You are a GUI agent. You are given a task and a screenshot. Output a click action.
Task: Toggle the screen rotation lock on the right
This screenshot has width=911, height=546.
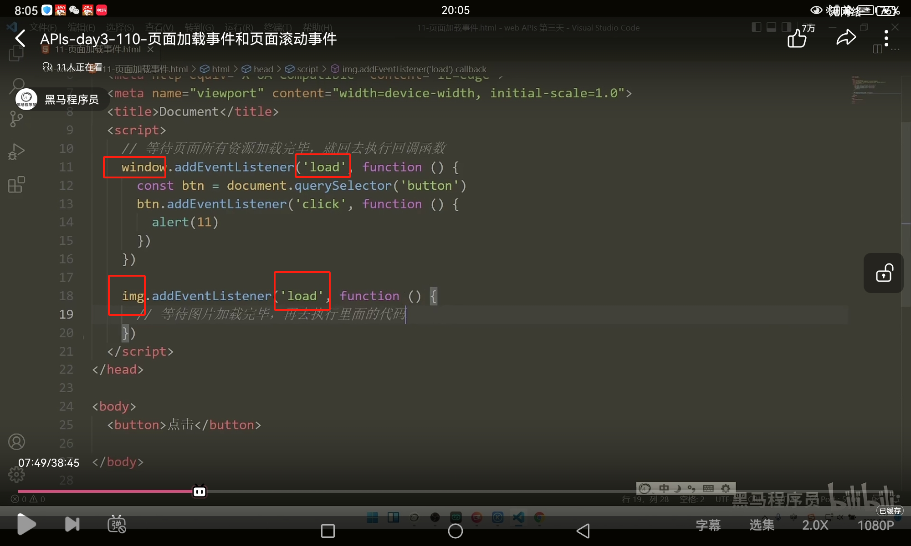click(883, 273)
